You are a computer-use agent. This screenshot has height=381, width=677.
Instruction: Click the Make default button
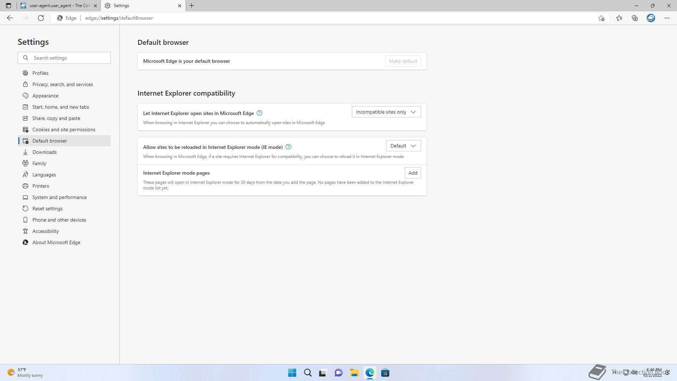coord(403,61)
